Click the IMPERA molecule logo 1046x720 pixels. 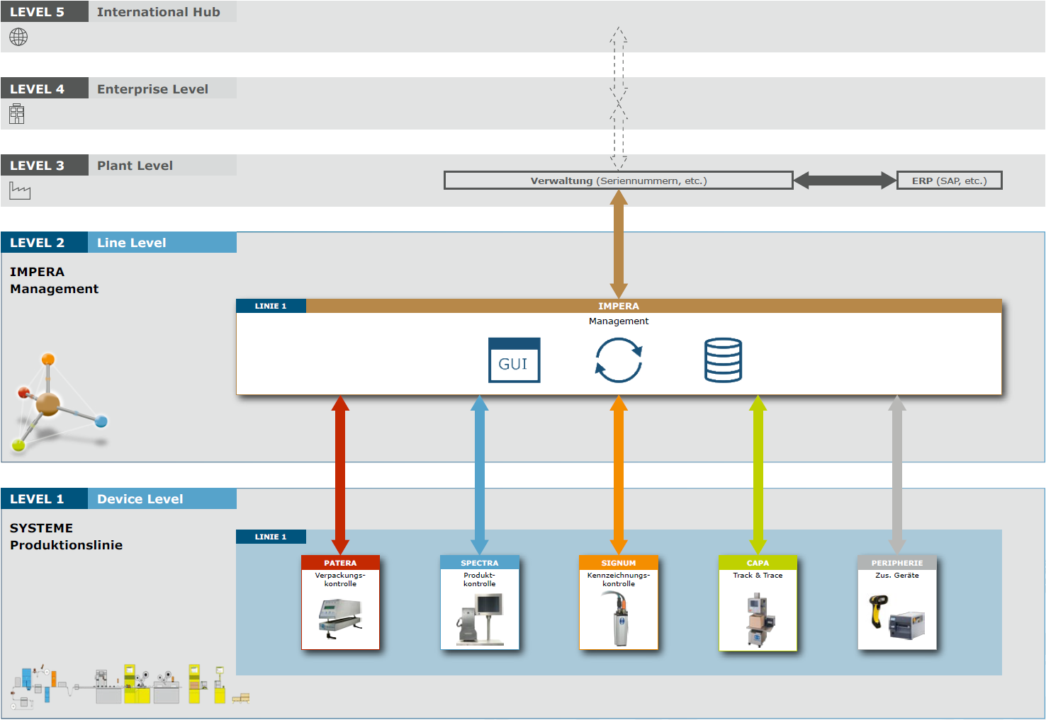(57, 402)
